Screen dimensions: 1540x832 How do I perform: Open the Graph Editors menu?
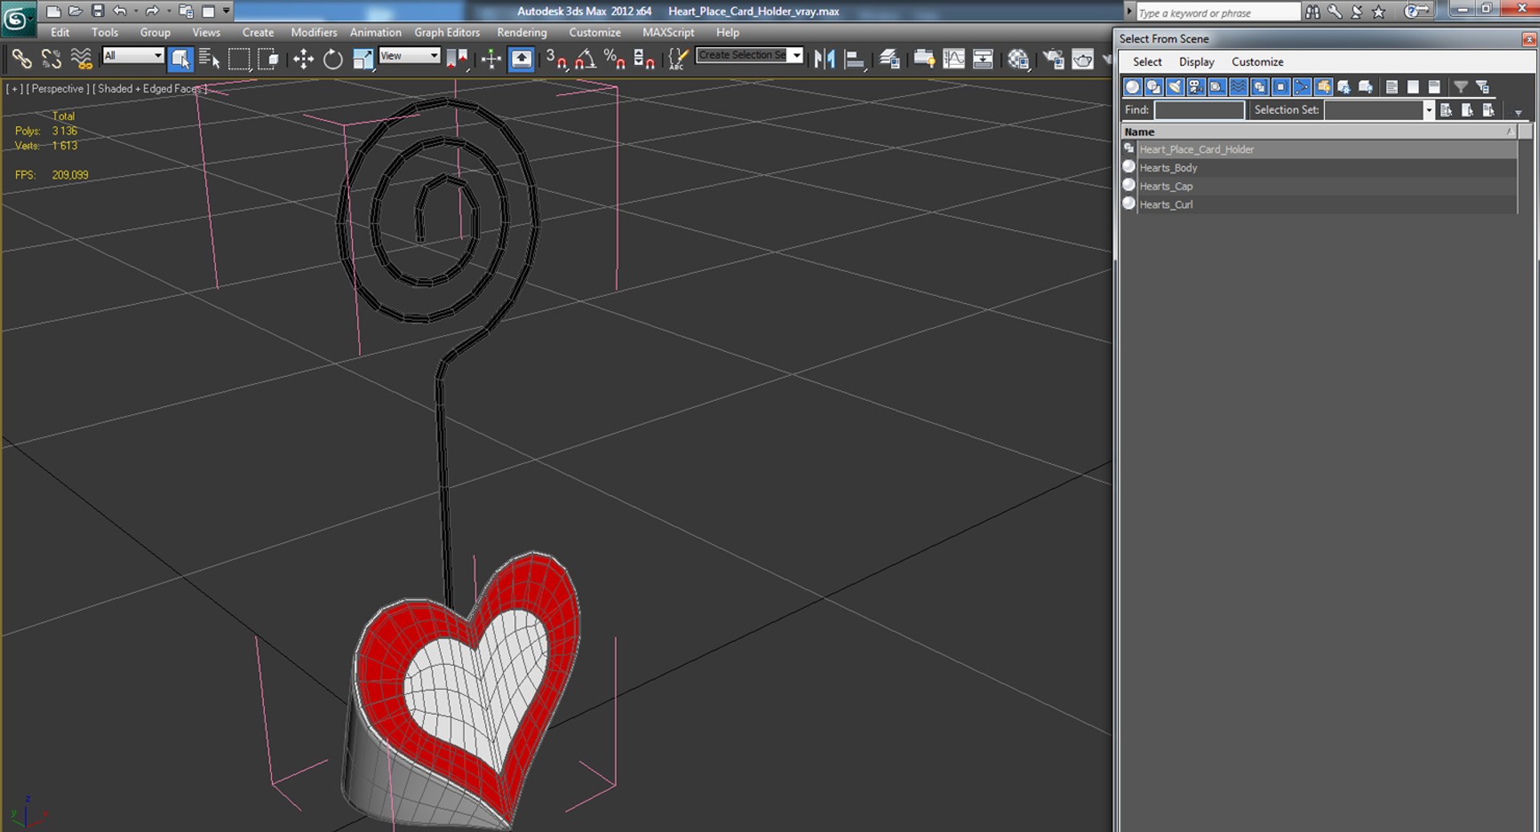(x=447, y=32)
